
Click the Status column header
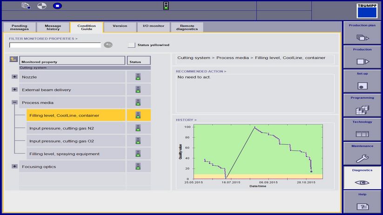pyautogui.click(x=139, y=60)
